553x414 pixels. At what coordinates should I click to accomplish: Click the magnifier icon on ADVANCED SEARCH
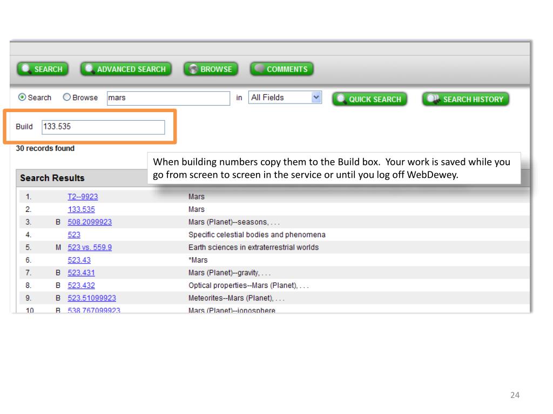(x=90, y=68)
